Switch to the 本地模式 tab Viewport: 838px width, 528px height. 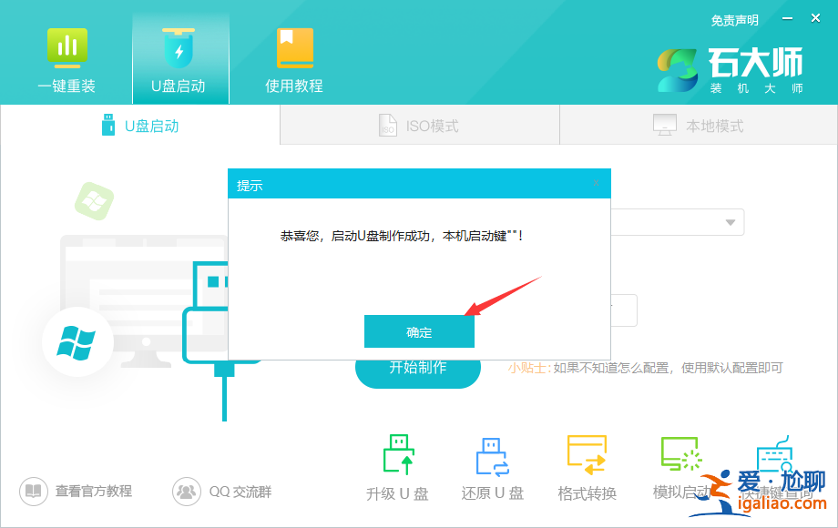[x=697, y=125]
